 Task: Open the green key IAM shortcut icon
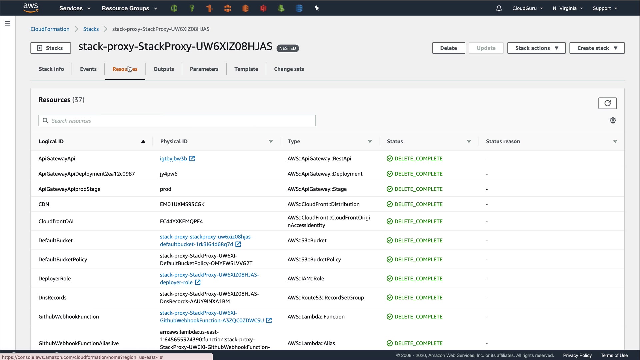pyautogui.click(x=192, y=8)
